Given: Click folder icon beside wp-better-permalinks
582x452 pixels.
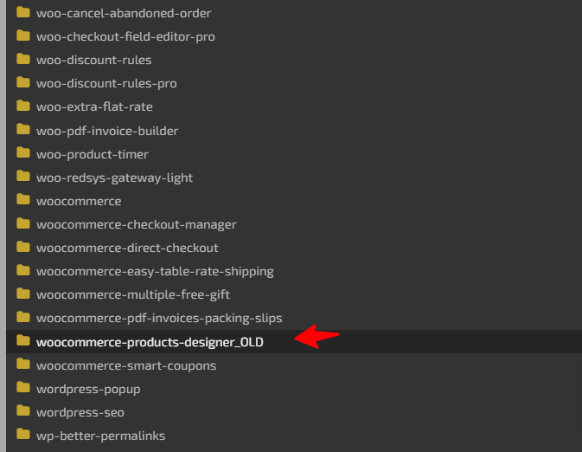Looking at the screenshot, I should [23, 435].
